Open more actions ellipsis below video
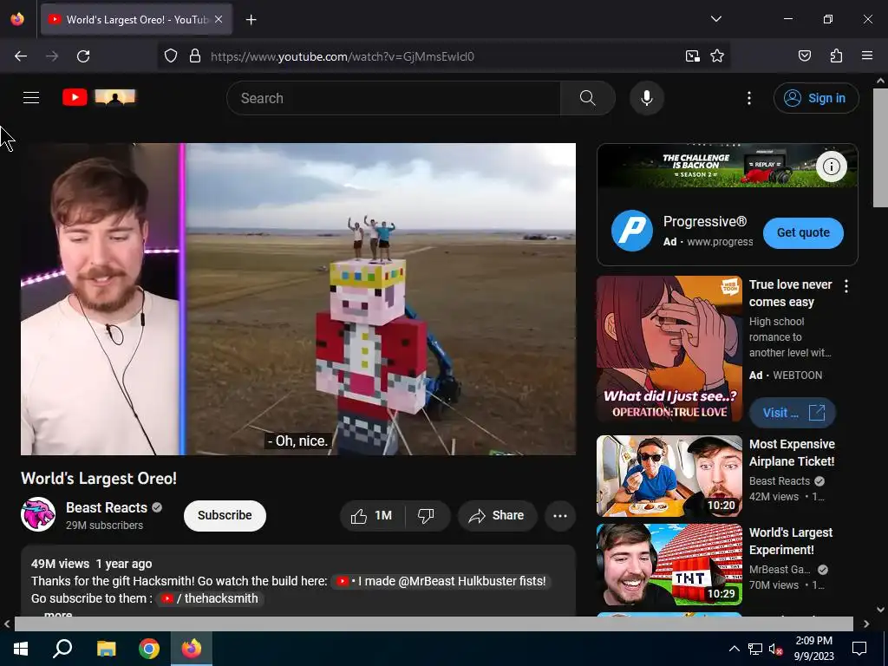 (x=560, y=515)
